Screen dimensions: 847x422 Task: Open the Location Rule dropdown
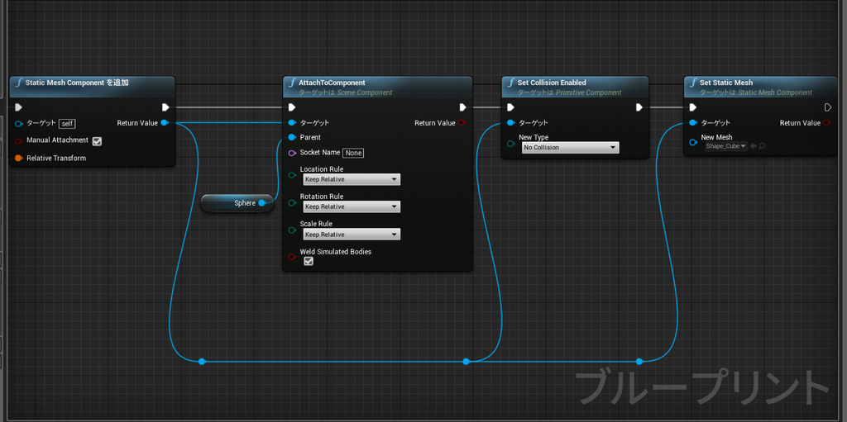coord(352,179)
